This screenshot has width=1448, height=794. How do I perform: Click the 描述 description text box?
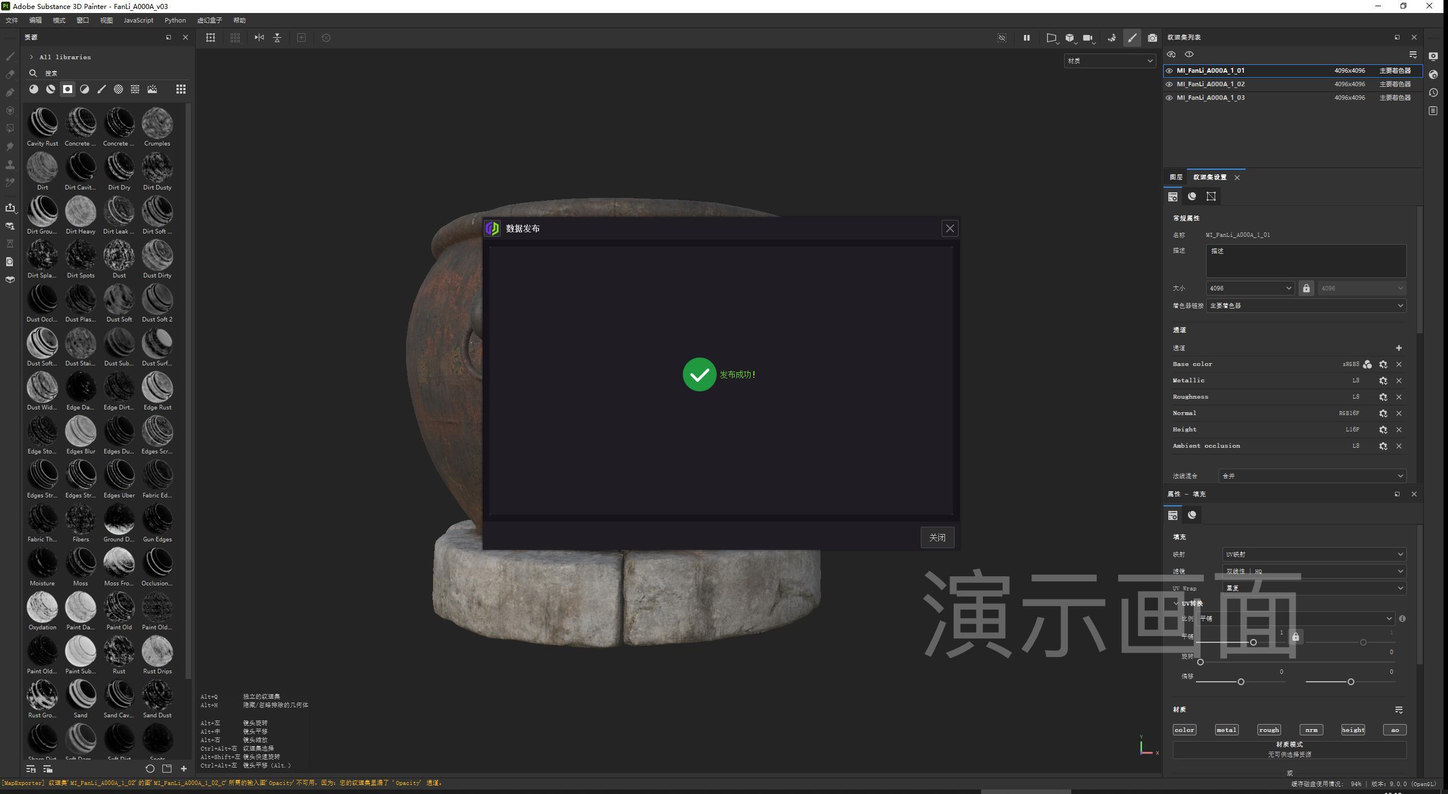tap(1306, 261)
